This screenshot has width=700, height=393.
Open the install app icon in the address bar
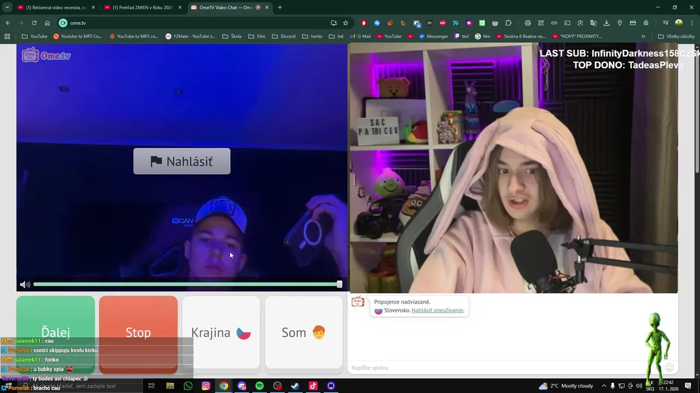[x=334, y=23]
